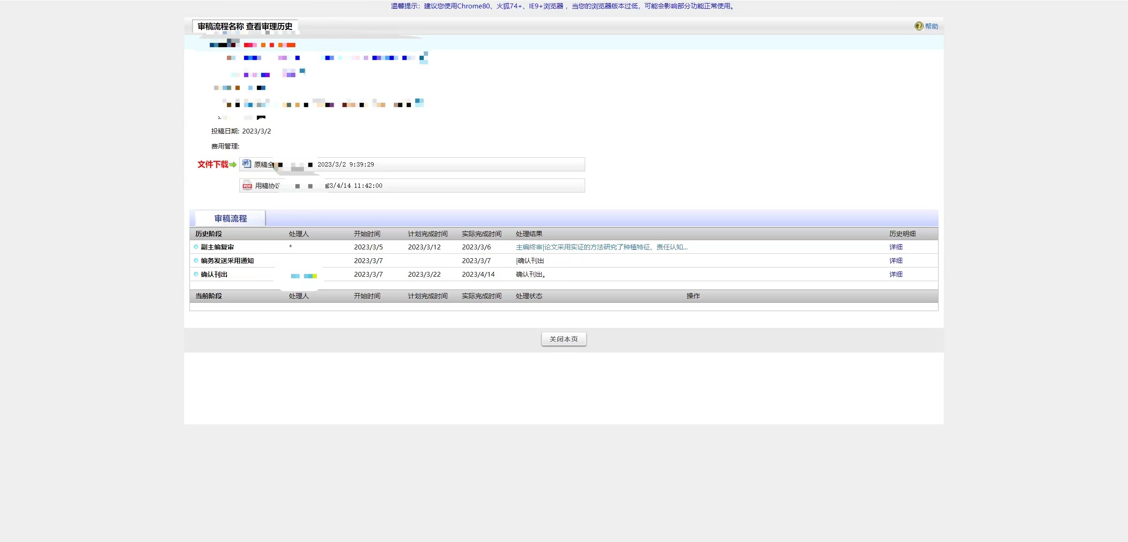Click the help question mark icon
Screen dimensions: 1128x542
coord(919,26)
